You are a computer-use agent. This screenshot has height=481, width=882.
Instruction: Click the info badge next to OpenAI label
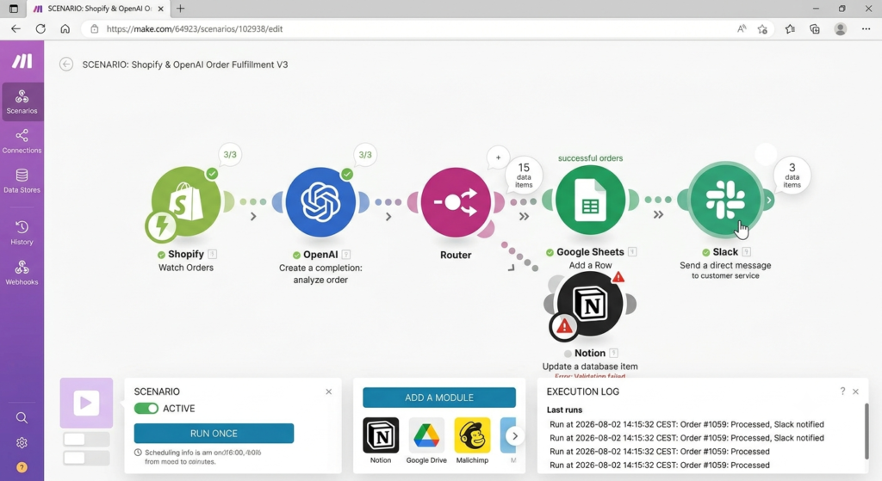[x=346, y=254]
